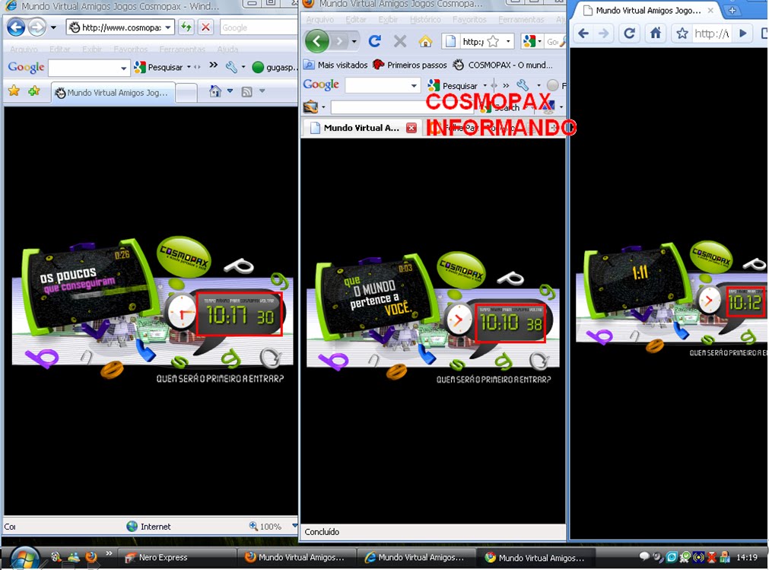This screenshot has width=769, height=570.
Task: Click Google search box in Internet Explorer
Action: (259, 27)
